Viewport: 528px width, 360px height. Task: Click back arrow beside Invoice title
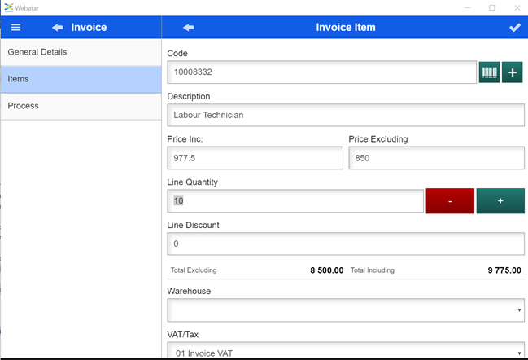pos(58,28)
